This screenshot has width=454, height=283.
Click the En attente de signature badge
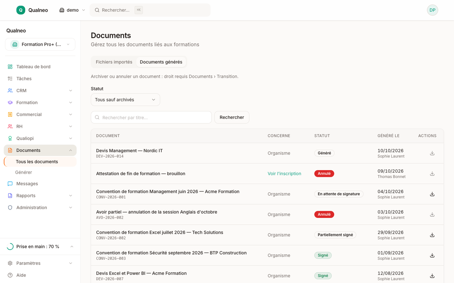[339, 194]
